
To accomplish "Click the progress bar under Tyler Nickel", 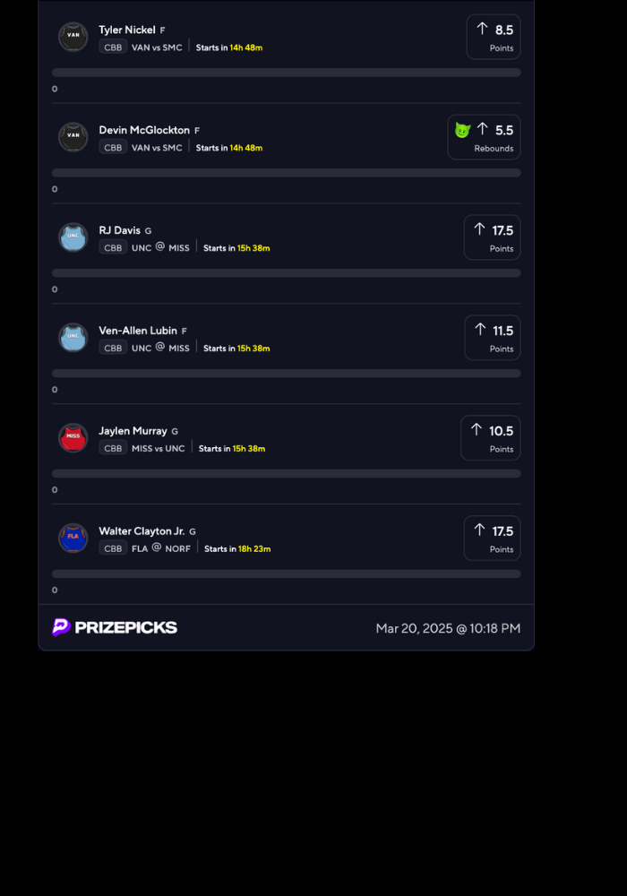I will 286,73.
